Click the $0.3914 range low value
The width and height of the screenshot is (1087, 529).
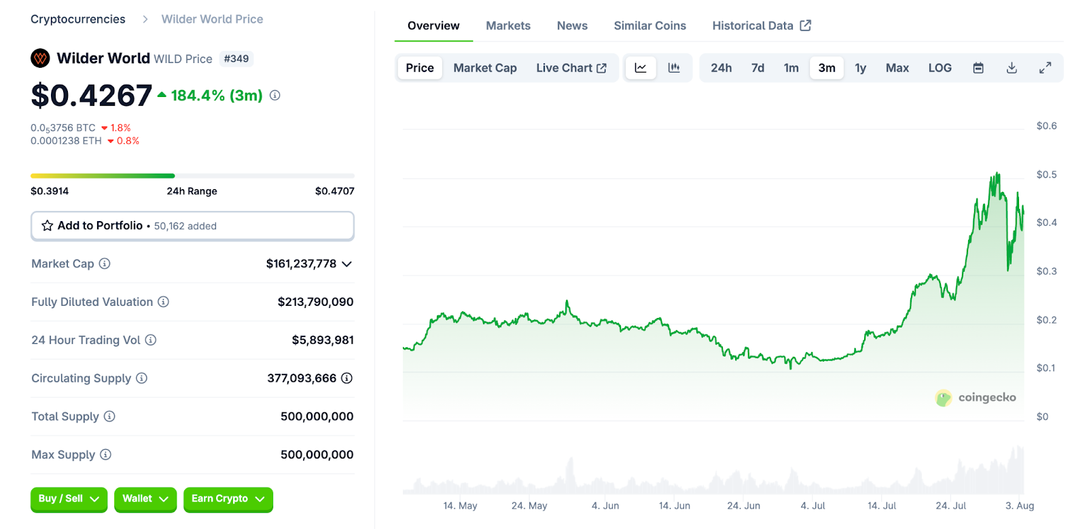[50, 191]
